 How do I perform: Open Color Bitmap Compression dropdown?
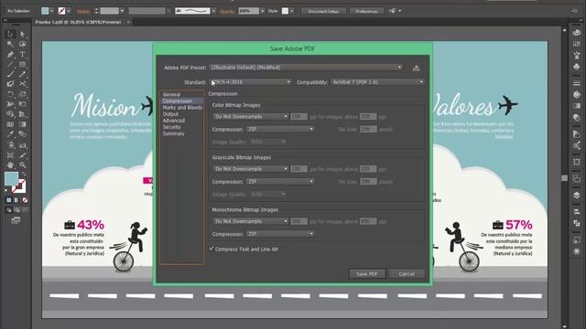tap(280, 129)
